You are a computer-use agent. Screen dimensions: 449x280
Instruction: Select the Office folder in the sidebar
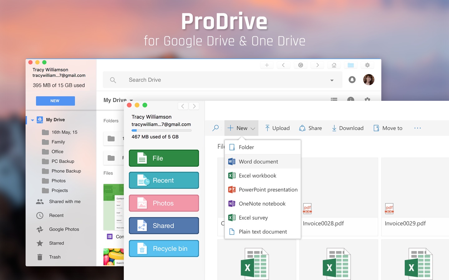[53, 152]
